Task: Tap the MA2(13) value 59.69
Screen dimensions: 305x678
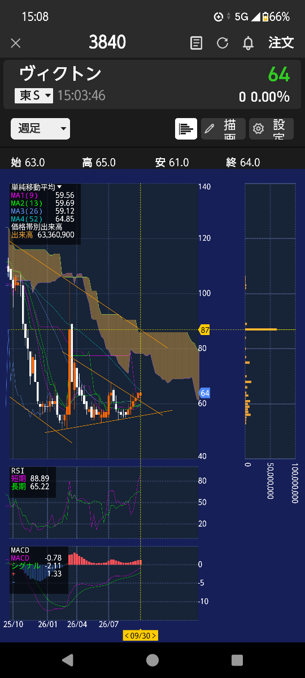Action: [x=64, y=203]
